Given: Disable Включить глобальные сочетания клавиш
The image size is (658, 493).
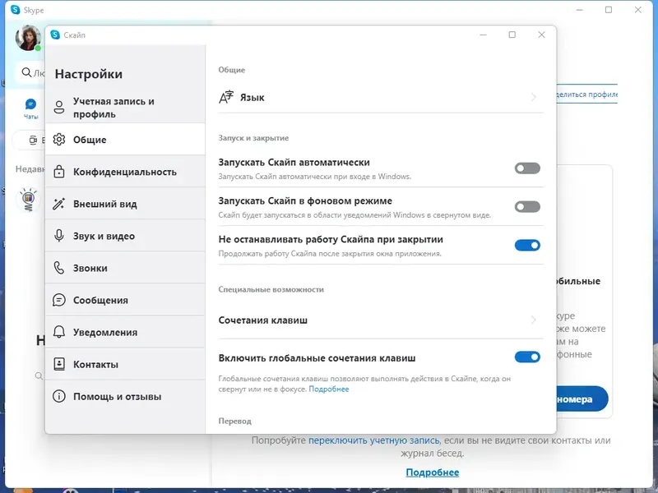Looking at the screenshot, I should [x=527, y=357].
